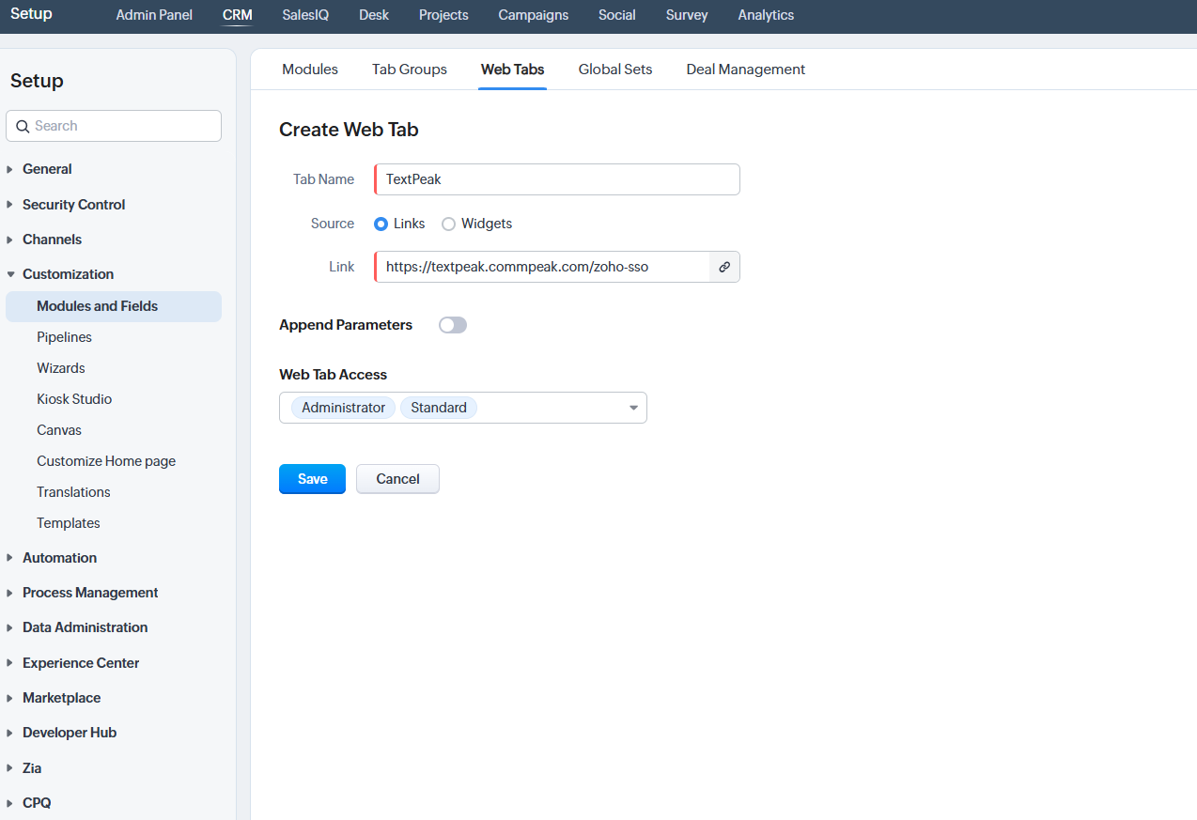Open Projects in top bar
This screenshot has height=820, width=1197.
pyautogui.click(x=443, y=15)
